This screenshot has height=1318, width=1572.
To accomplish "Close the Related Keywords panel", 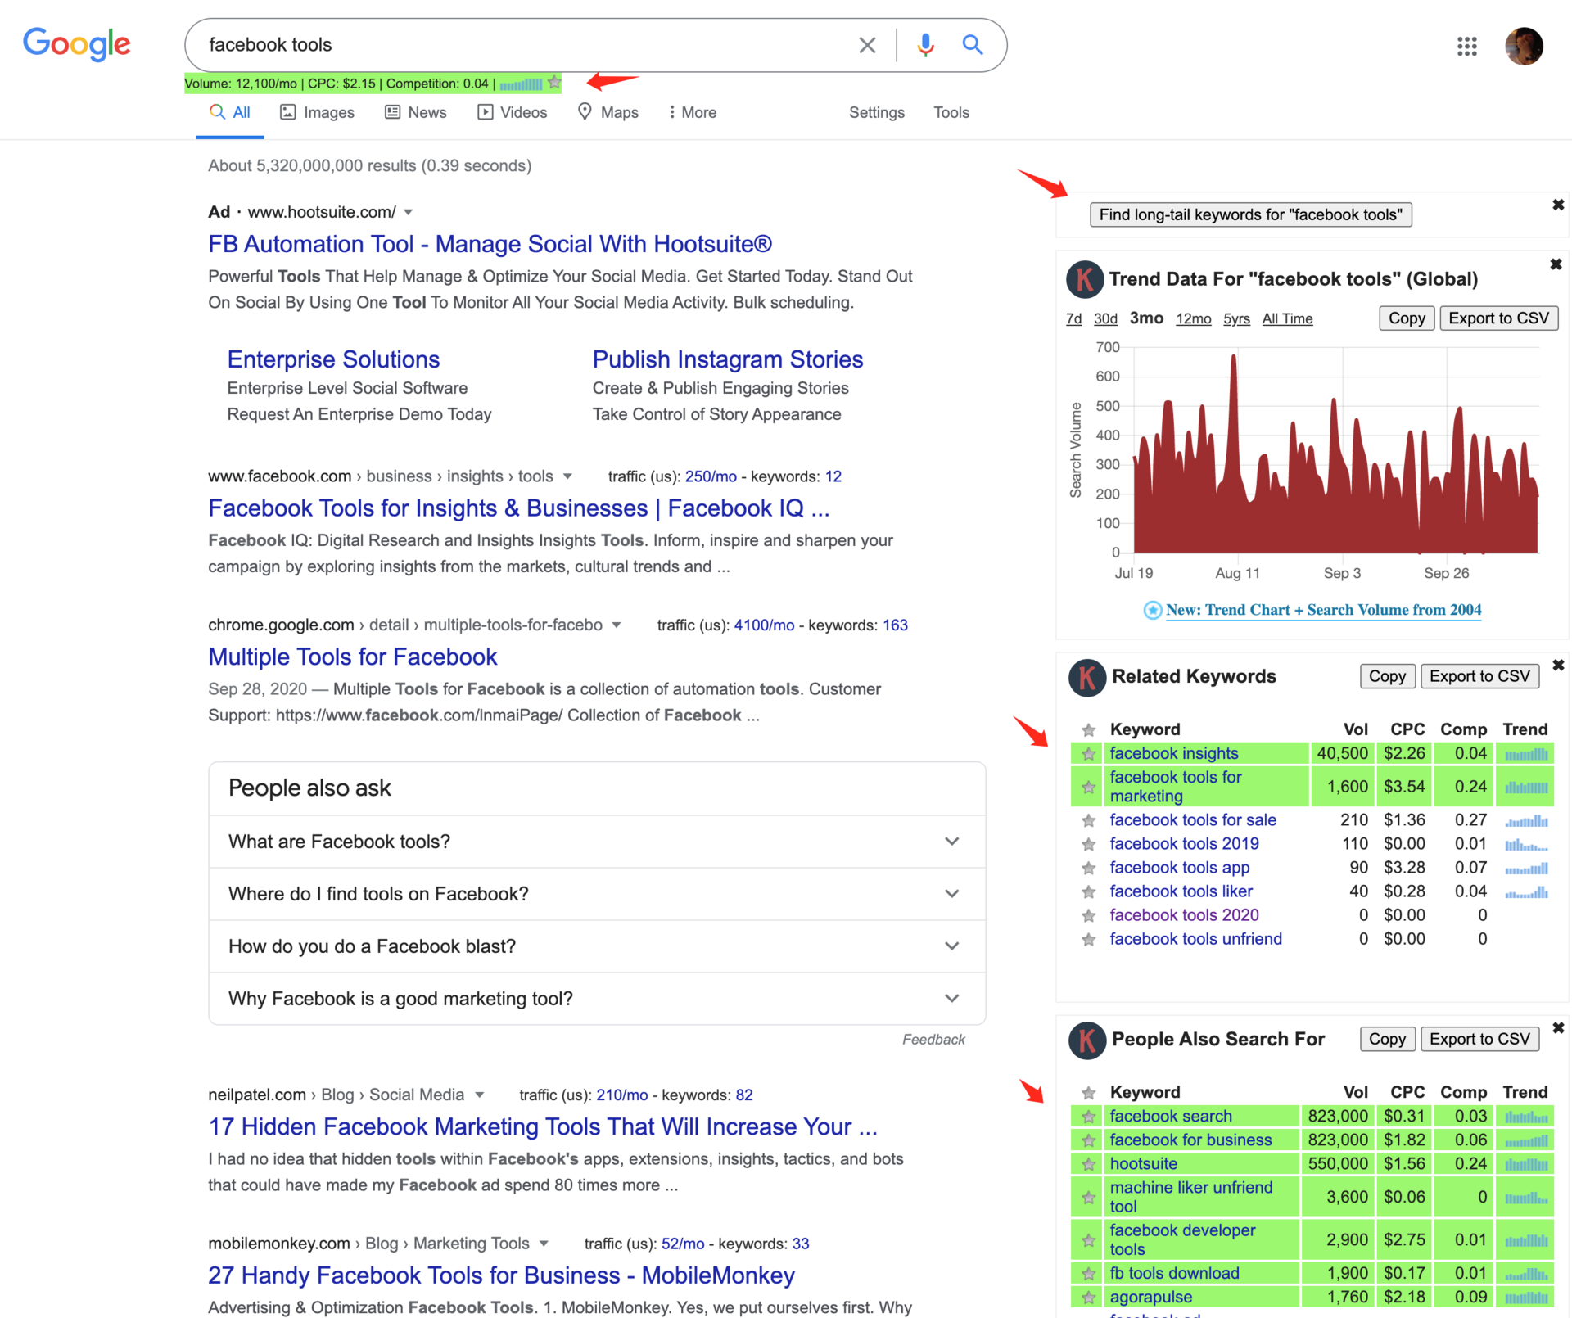I will 1558,666.
